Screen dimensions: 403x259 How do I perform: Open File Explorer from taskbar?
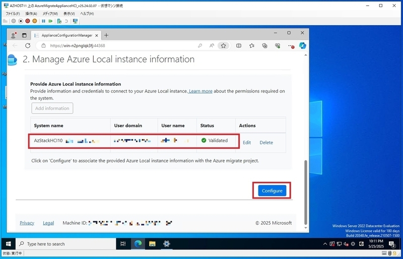(152, 244)
